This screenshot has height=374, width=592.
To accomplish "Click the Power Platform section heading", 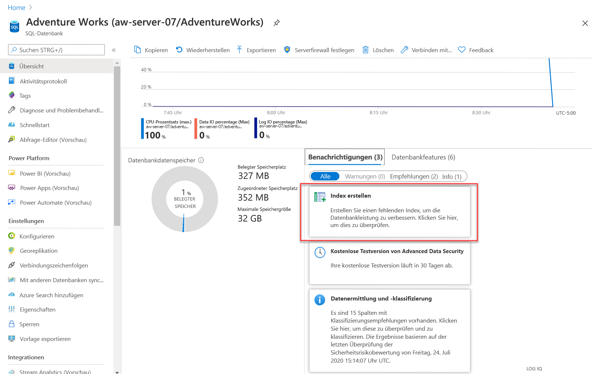I will 29,158.
